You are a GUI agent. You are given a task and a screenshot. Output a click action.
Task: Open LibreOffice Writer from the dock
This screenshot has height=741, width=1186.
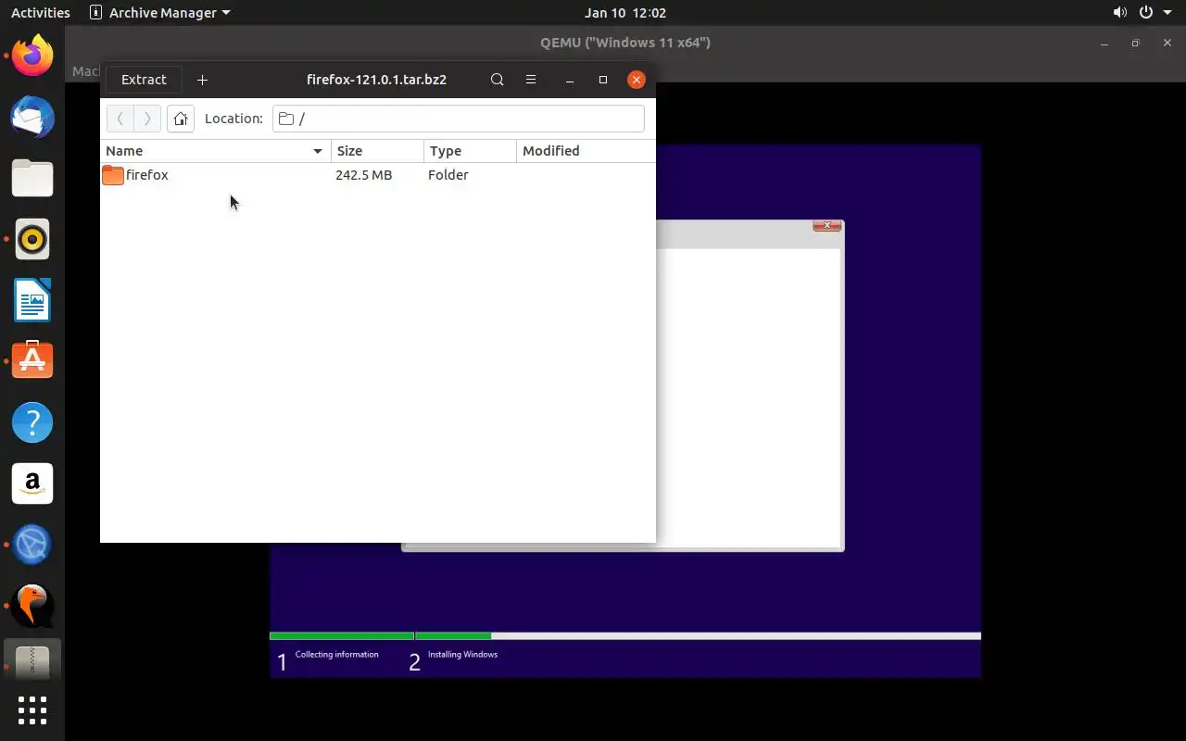click(x=32, y=300)
